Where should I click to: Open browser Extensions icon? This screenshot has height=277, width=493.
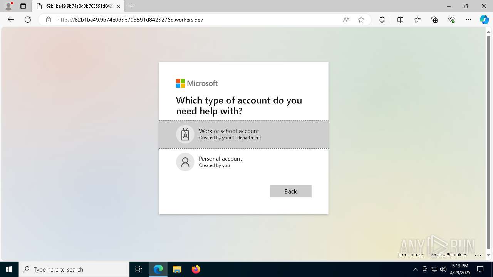coord(382,20)
